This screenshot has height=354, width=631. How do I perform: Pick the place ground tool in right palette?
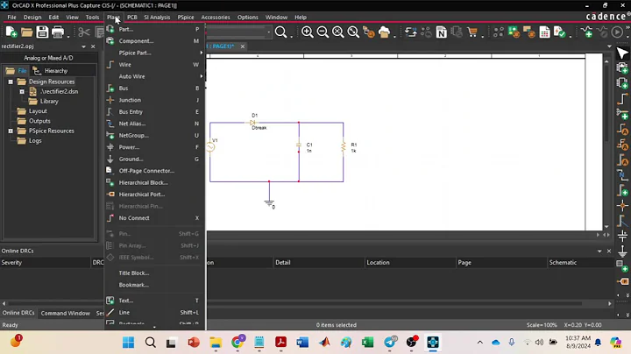(x=622, y=251)
